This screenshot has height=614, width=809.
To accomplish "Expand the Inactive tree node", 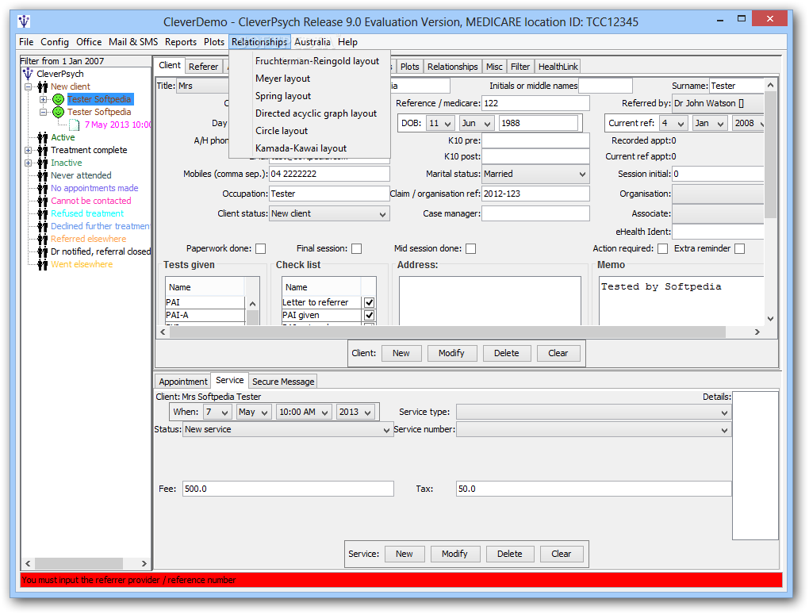I will (x=29, y=163).
